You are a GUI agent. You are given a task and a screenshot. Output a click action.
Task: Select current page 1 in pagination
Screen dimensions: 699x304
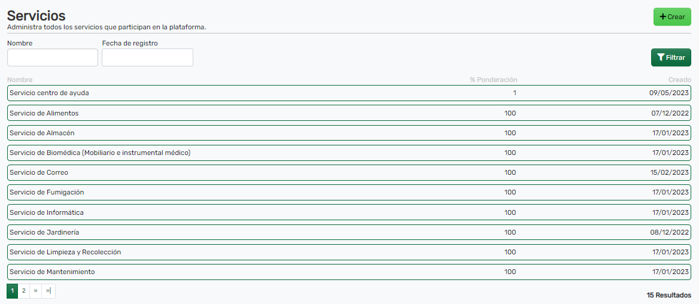[x=13, y=291]
